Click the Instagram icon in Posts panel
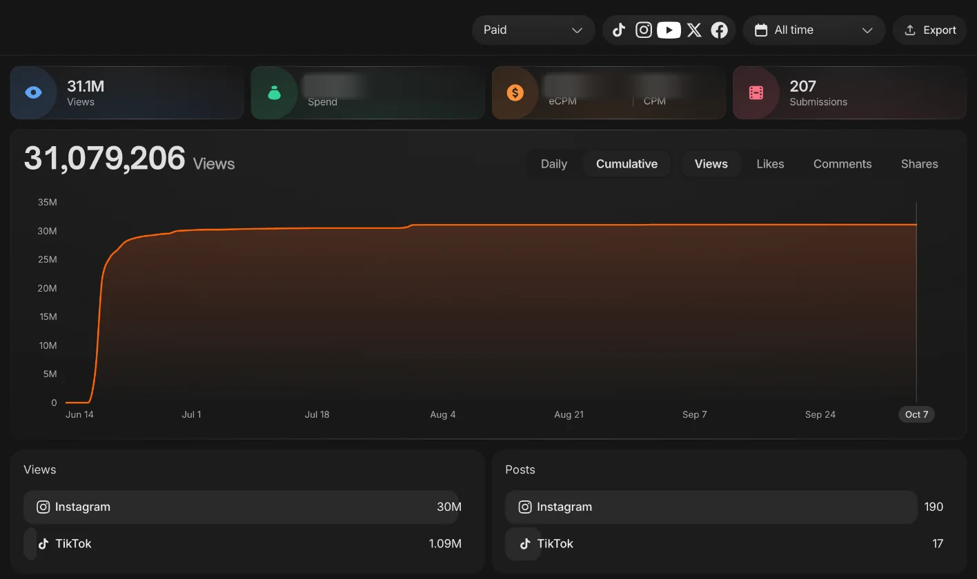Image resolution: width=977 pixels, height=579 pixels. 525,507
